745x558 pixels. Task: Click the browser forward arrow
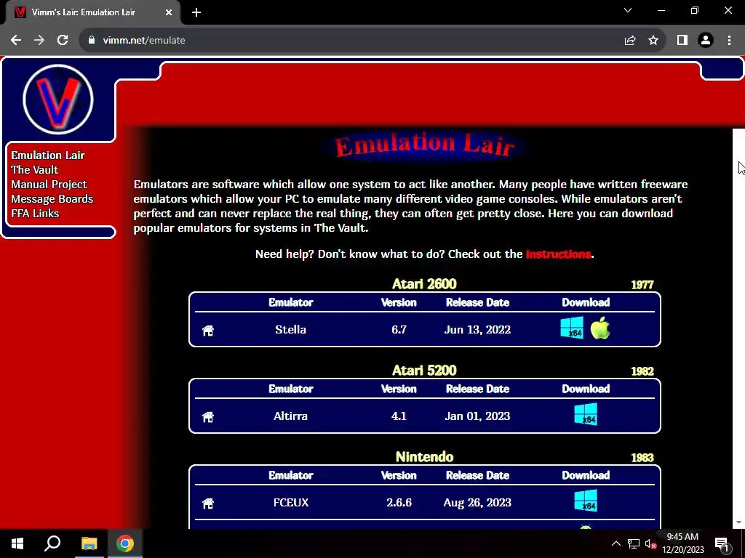39,41
